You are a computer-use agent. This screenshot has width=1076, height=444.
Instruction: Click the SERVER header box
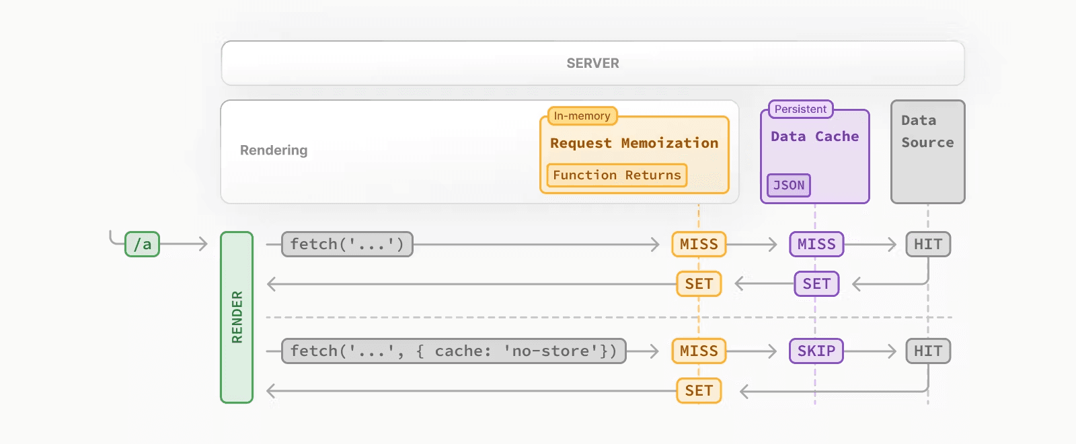(x=592, y=63)
